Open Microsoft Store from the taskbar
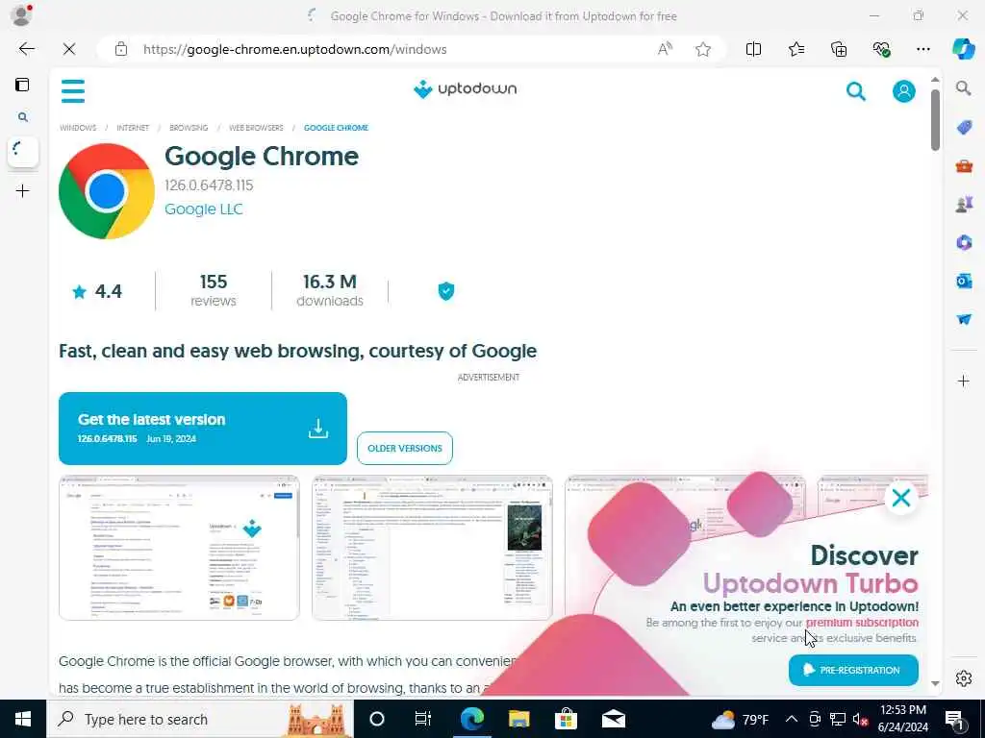Viewport: 985px width, 738px height. (566, 719)
